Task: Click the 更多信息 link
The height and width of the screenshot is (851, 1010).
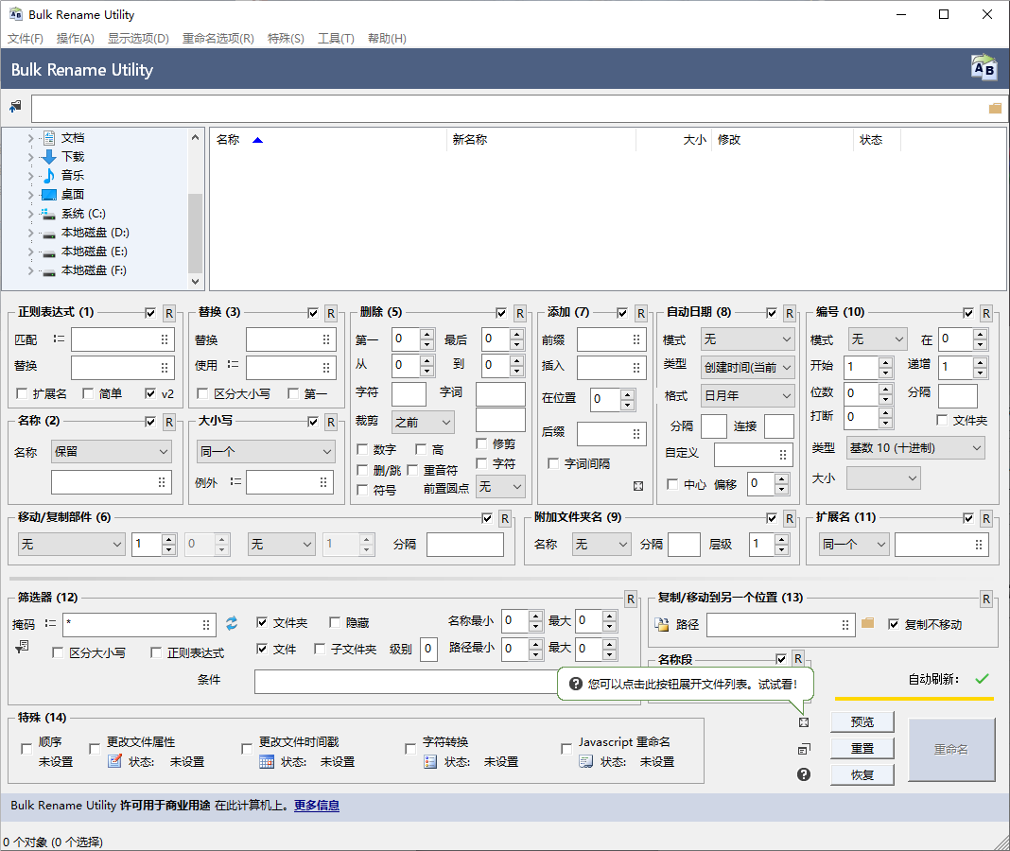Action: [316, 806]
